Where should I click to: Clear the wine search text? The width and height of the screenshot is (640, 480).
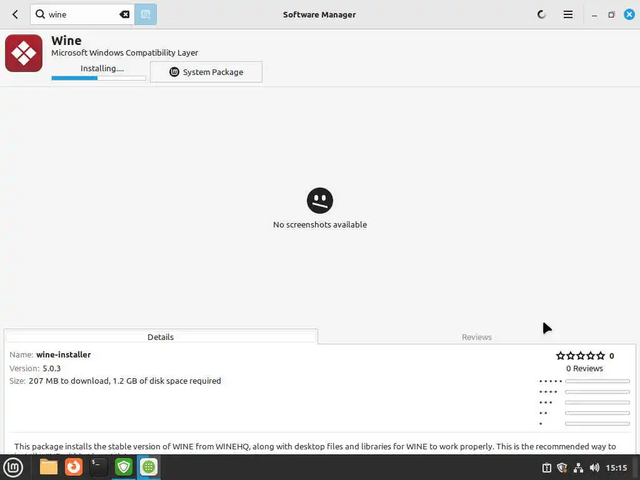coord(124,15)
